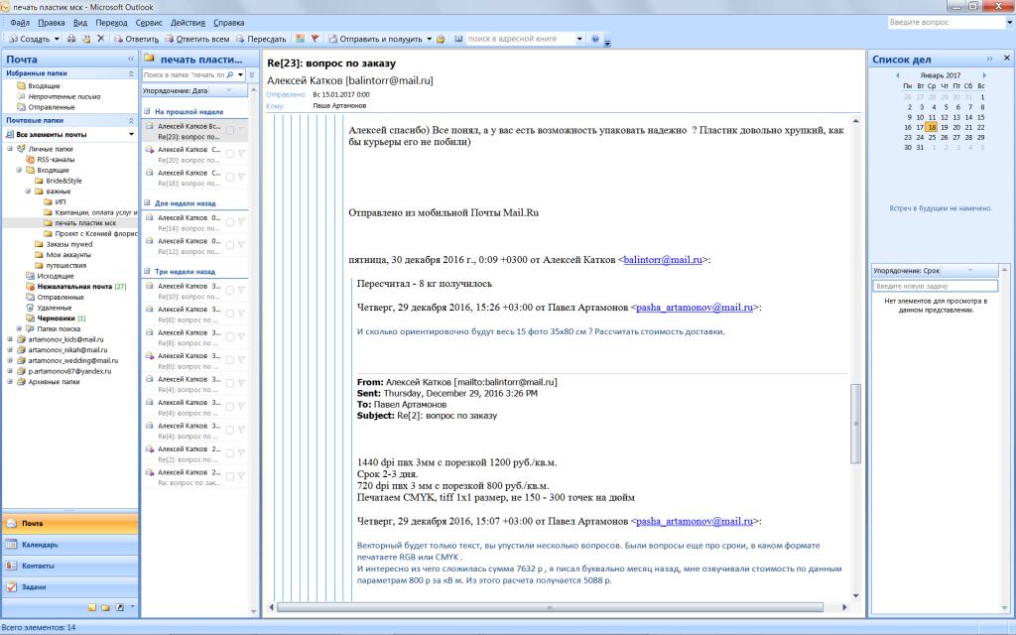
Task: Minimize the Список дел bar with » chevron
Action: click(989, 59)
